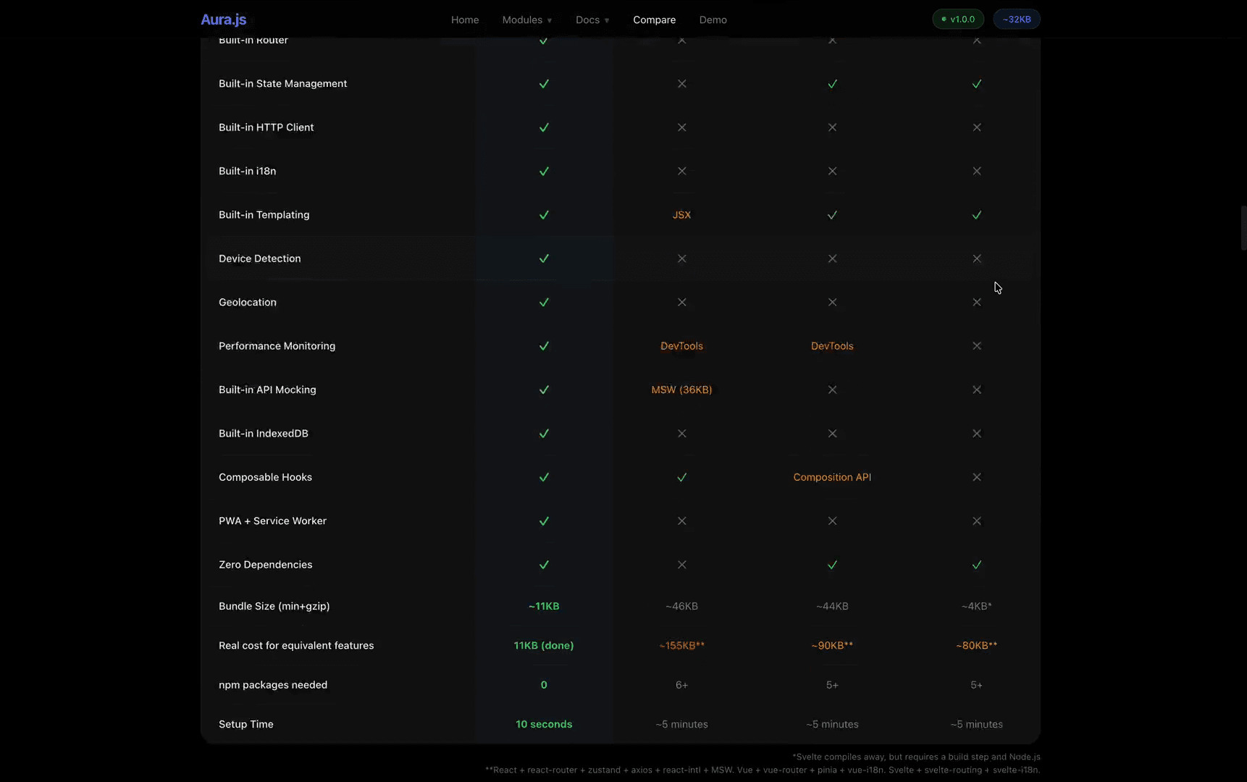
Task: Click the X icon for Performance Monitoring in Svelte column
Action: coord(976,346)
